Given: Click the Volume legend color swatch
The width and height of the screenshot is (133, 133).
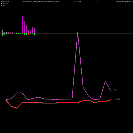Looking at the screenshot, I should 2,3.
